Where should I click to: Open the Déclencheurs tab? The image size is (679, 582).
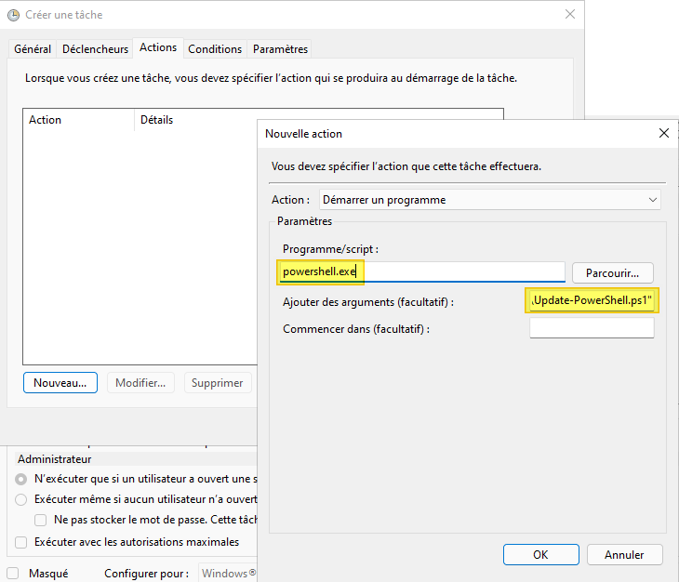point(95,49)
